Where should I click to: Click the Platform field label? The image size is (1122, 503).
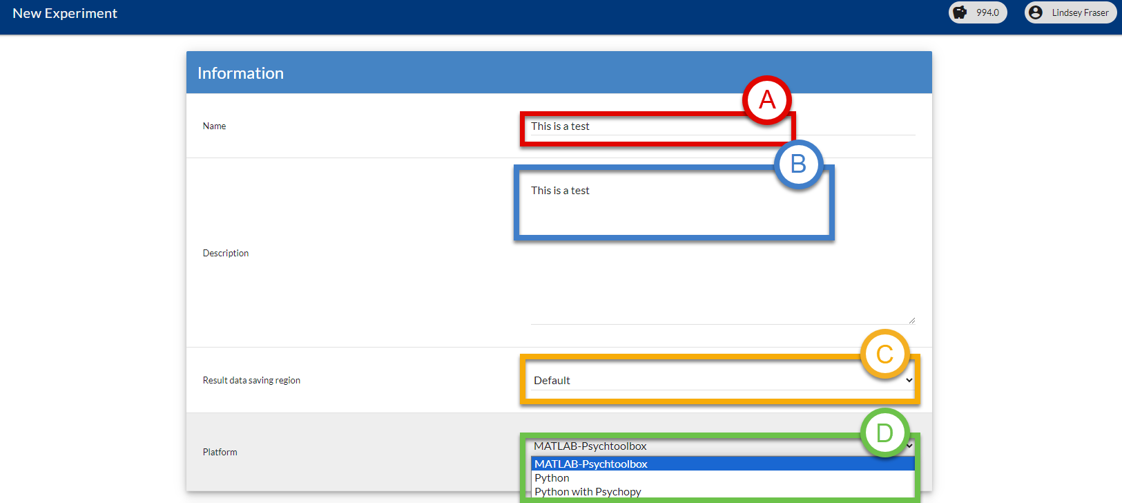pyautogui.click(x=220, y=452)
